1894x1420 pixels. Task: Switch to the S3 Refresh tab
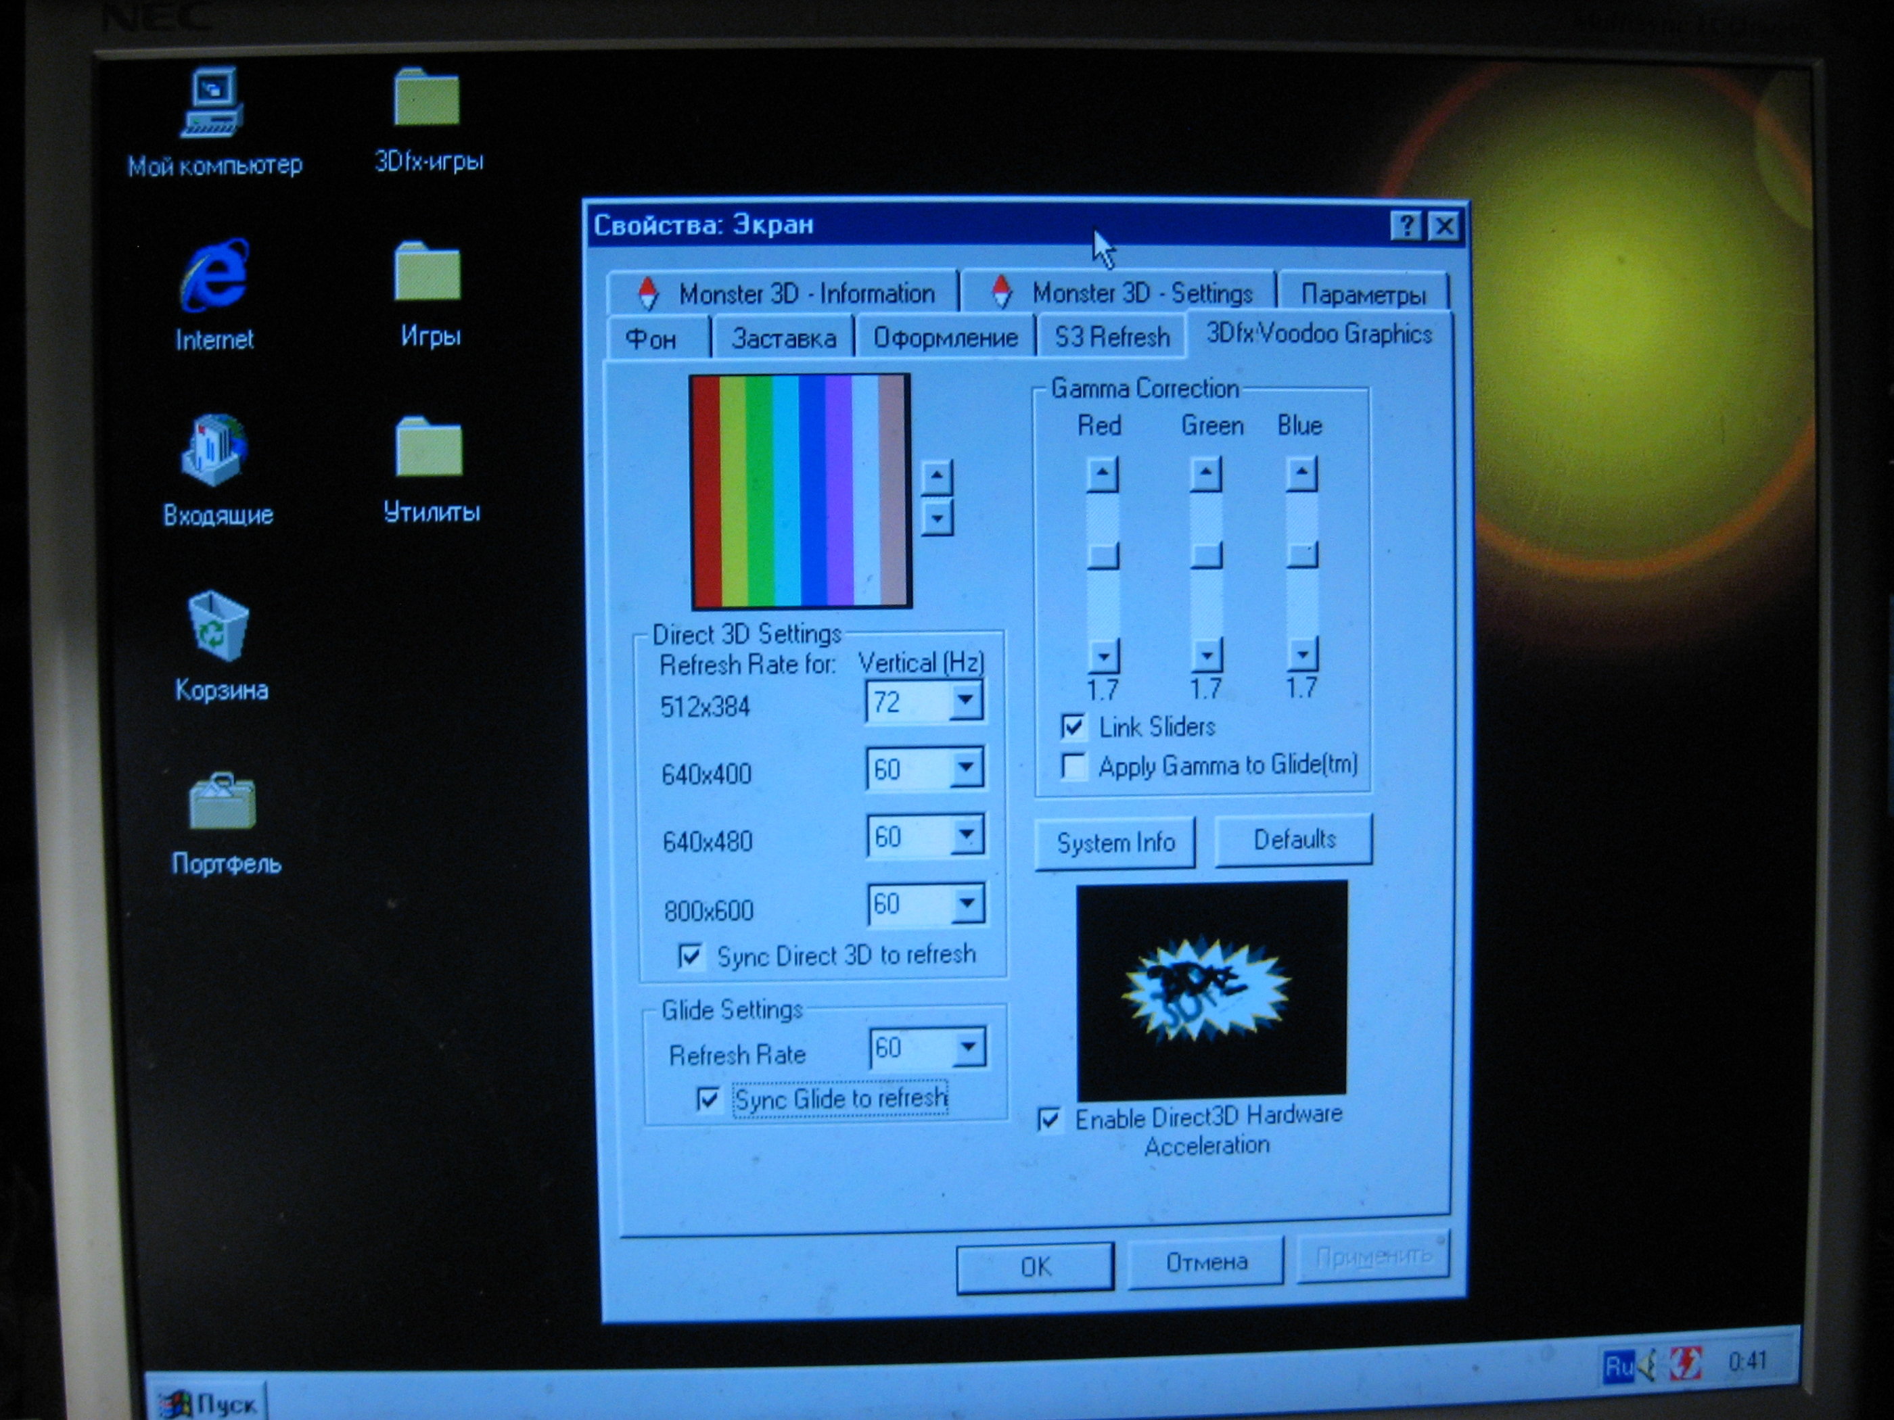1111,337
